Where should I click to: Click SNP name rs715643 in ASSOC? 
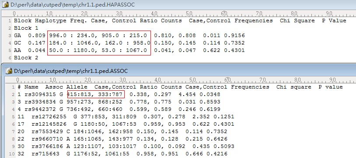(45, 154)
